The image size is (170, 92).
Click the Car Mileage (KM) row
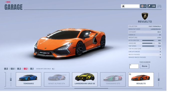[145, 49]
